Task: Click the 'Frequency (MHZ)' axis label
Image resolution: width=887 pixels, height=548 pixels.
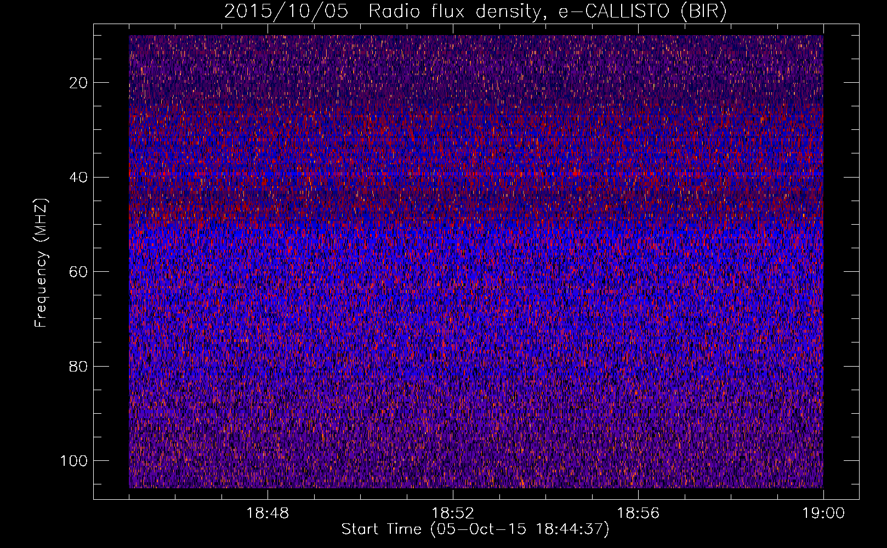Action: [42, 263]
